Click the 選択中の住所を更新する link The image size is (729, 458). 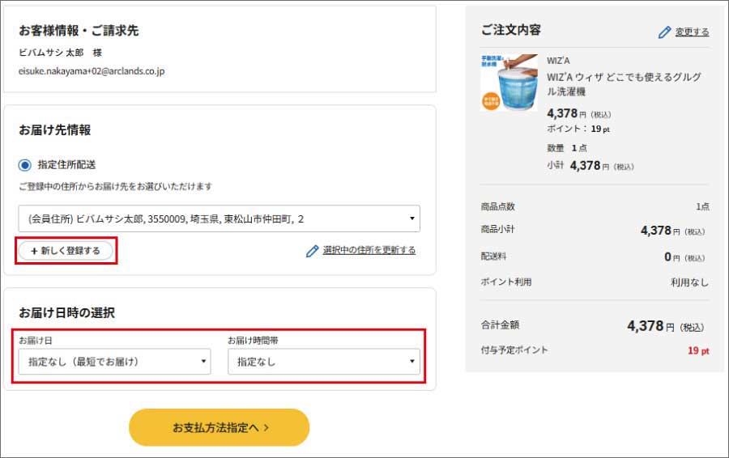(369, 251)
